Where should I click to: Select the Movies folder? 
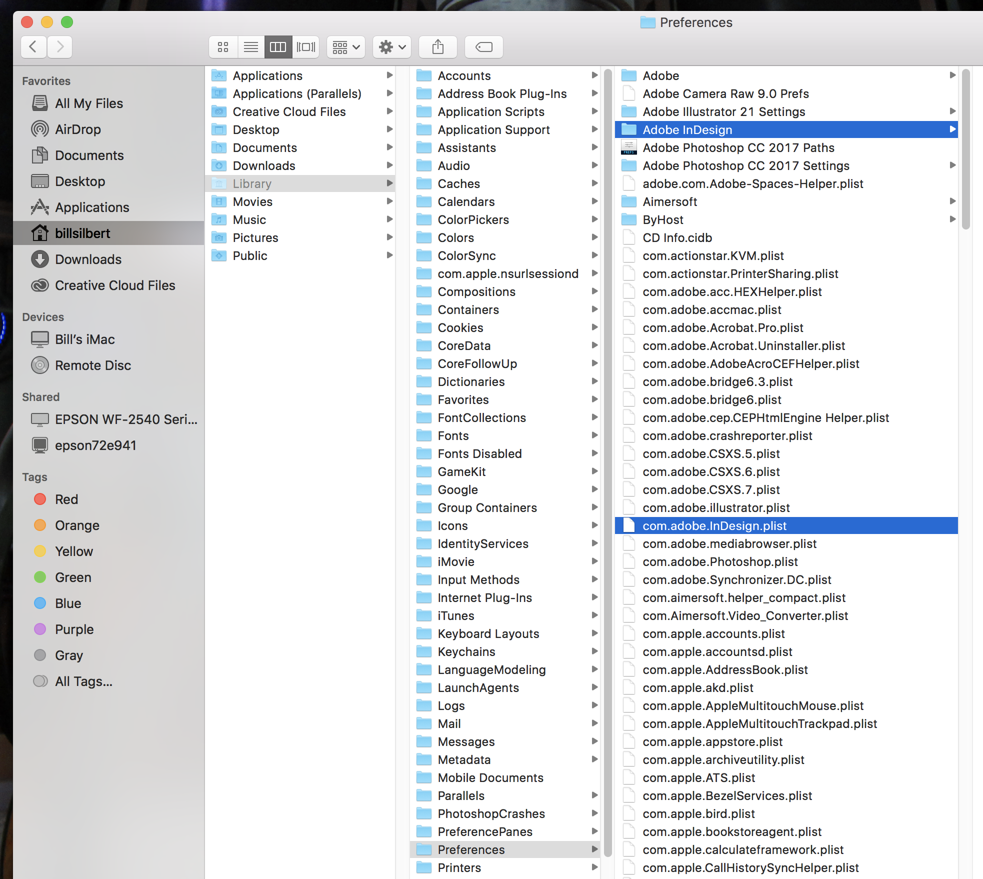[x=300, y=201]
